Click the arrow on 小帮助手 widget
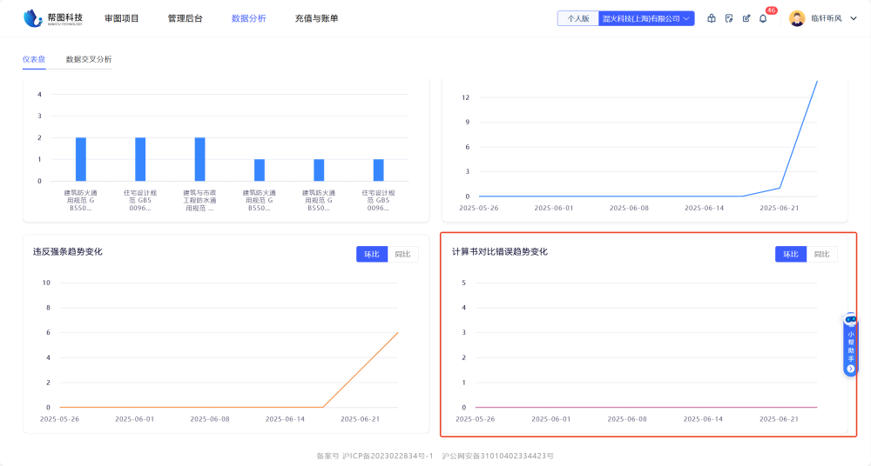Viewport: 871px width, 466px height. pos(850,369)
